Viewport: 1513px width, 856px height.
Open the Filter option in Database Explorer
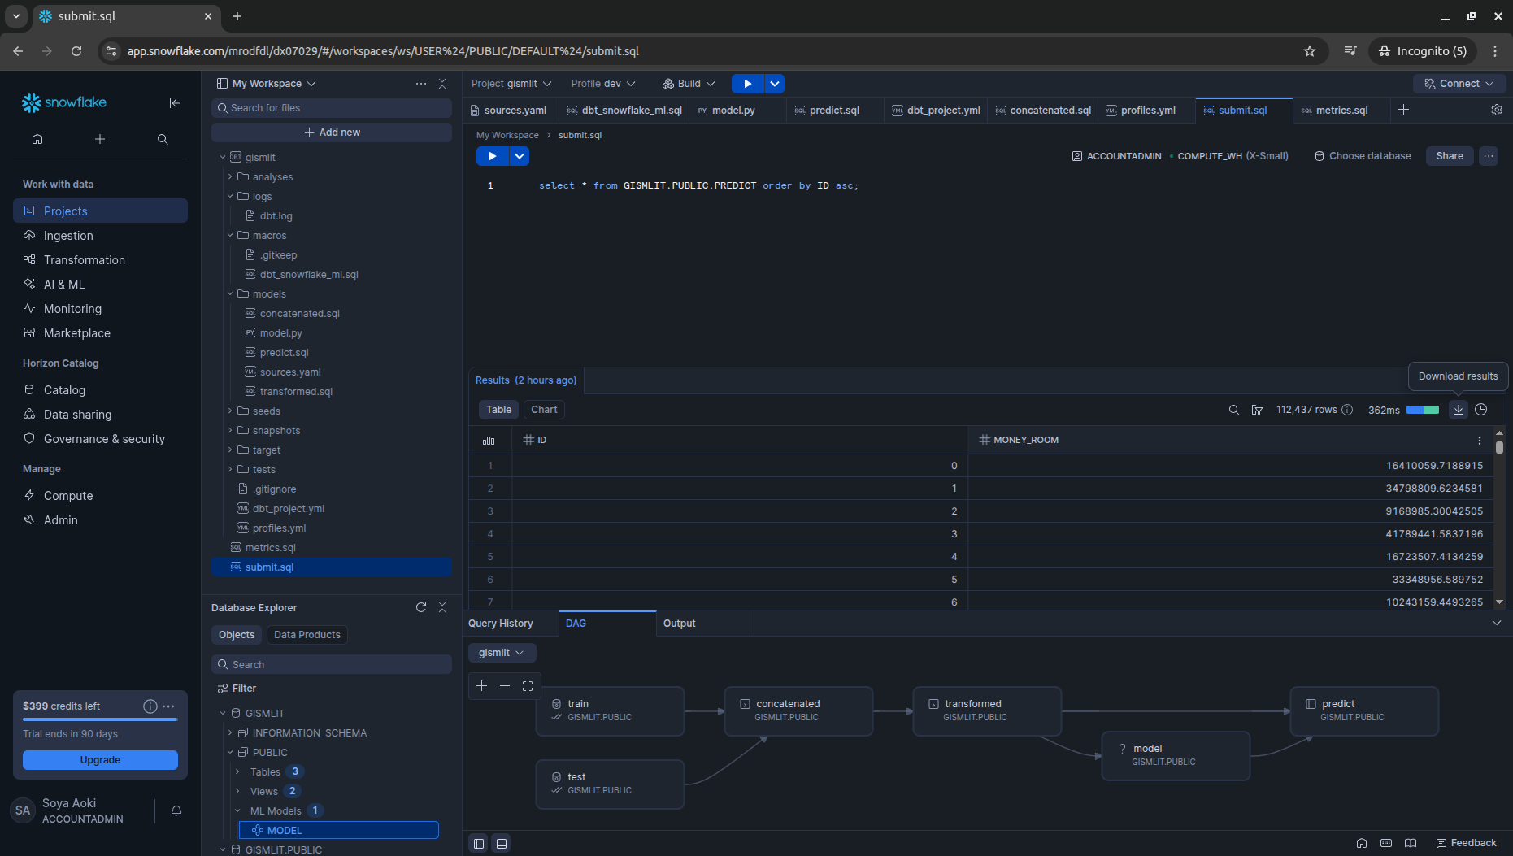(237, 689)
